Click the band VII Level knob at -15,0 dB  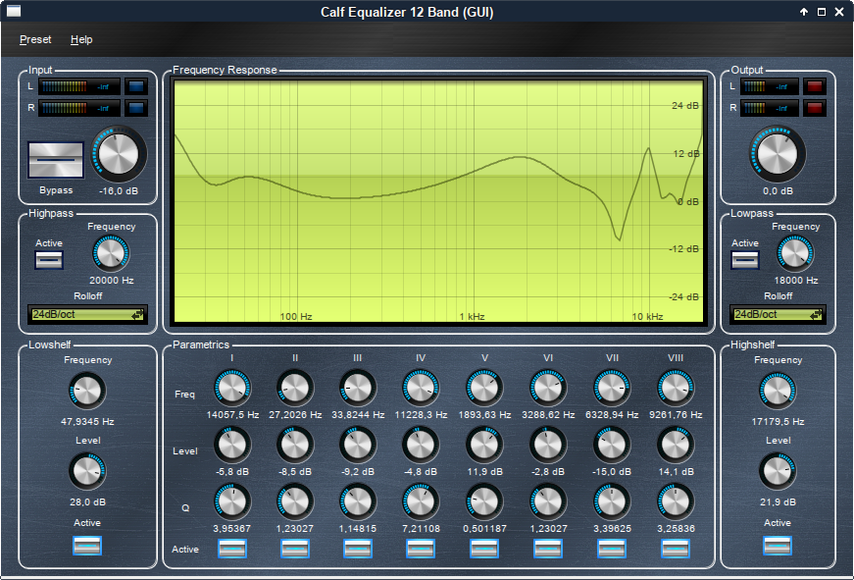click(612, 445)
